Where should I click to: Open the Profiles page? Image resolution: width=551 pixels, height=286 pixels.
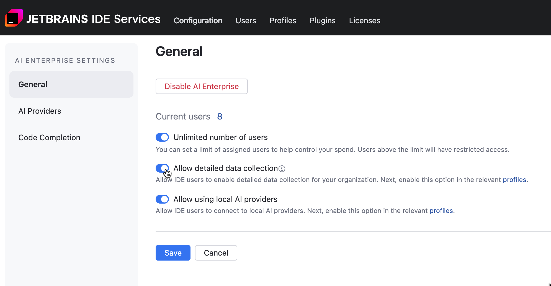tap(283, 20)
